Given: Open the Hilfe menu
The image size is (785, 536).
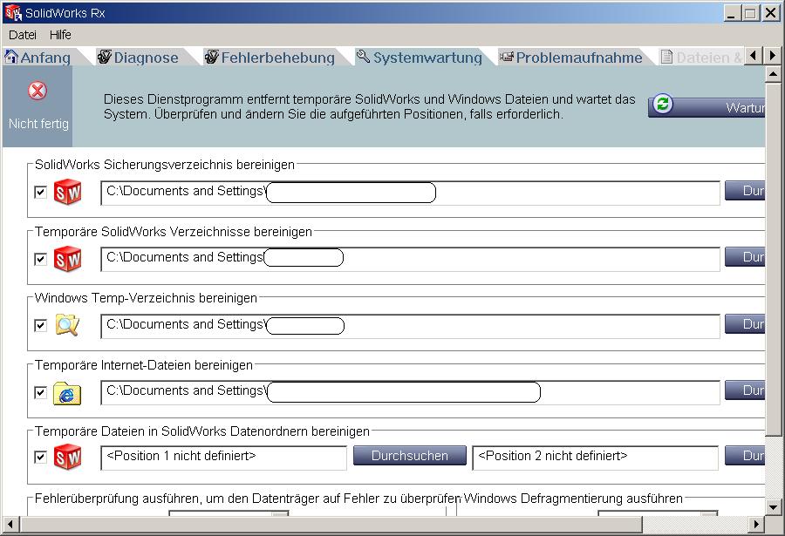Looking at the screenshot, I should tap(60, 35).
